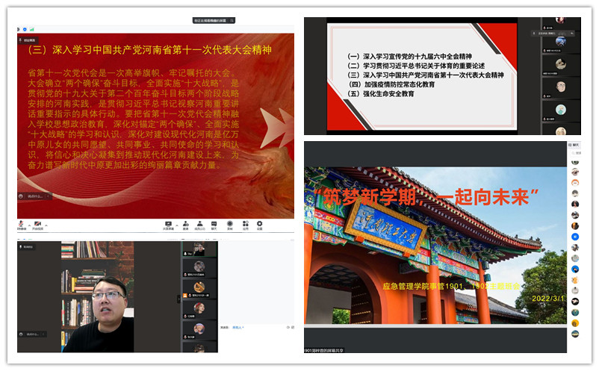Click the Share Screen icon

pos(167,224)
